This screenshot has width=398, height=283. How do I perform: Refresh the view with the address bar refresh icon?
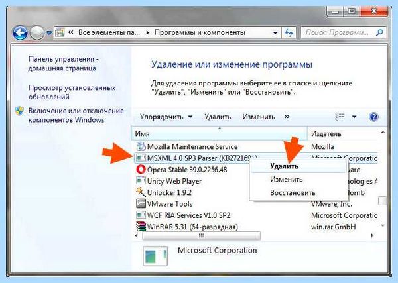point(289,32)
